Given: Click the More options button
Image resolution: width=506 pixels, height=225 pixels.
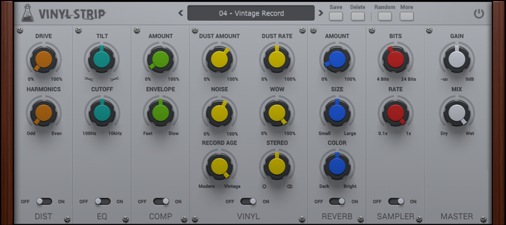Looking at the screenshot, I should tap(407, 16).
